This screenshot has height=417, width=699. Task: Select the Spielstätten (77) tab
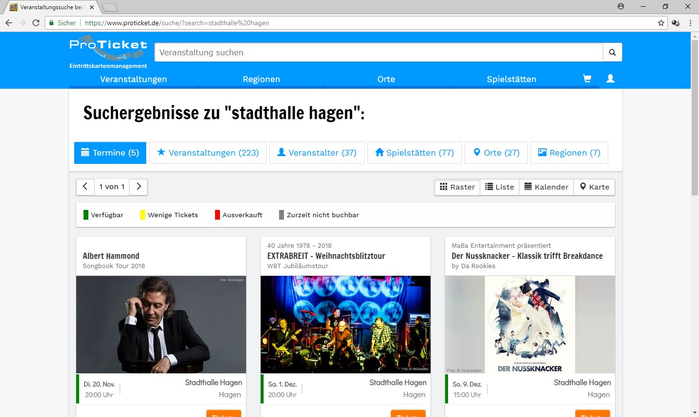pos(415,153)
